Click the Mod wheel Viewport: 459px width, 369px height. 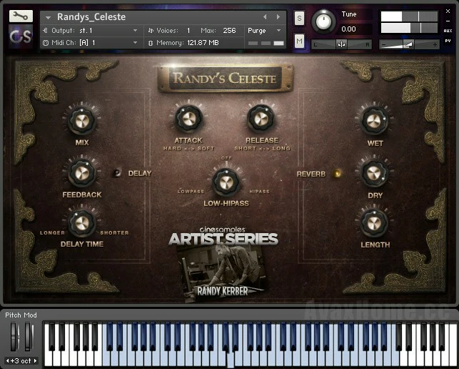[28, 336]
